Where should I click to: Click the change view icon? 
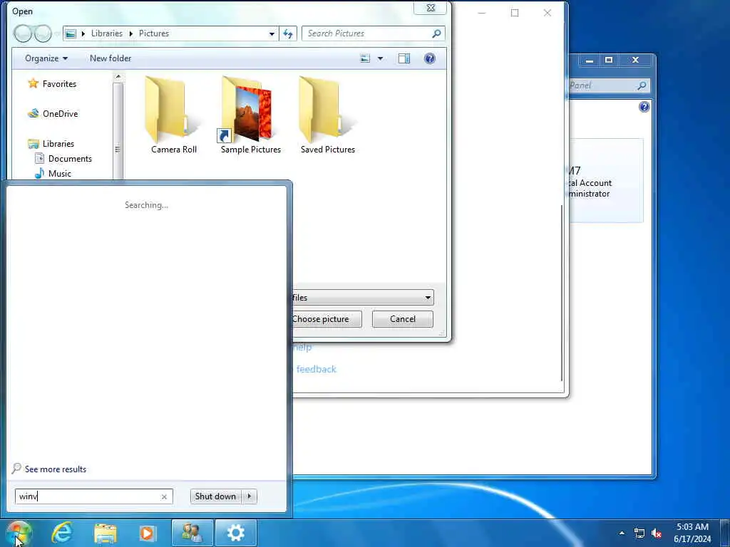point(366,58)
